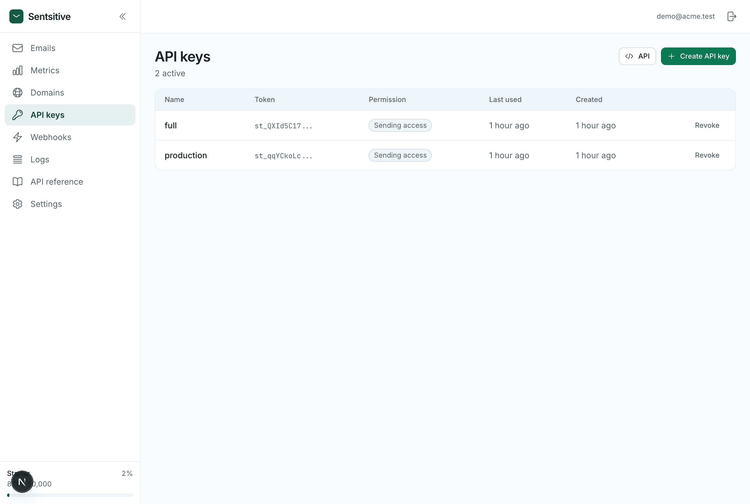Click the 2% usage label
Screen dimensions: 750x504
(127, 474)
